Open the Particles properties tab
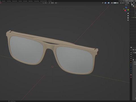Image resolution: width=136 pixels, height=102 pixels. (x=131, y=67)
